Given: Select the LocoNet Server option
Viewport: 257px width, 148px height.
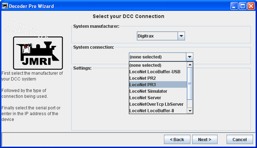Looking at the screenshot, I should [x=158, y=97].
